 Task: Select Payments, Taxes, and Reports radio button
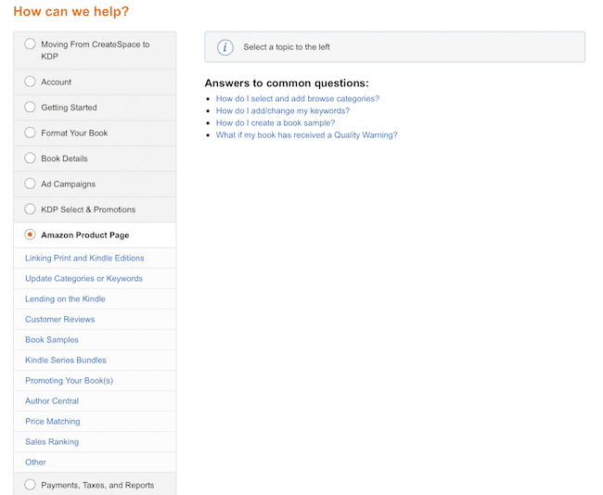tap(30, 485)
